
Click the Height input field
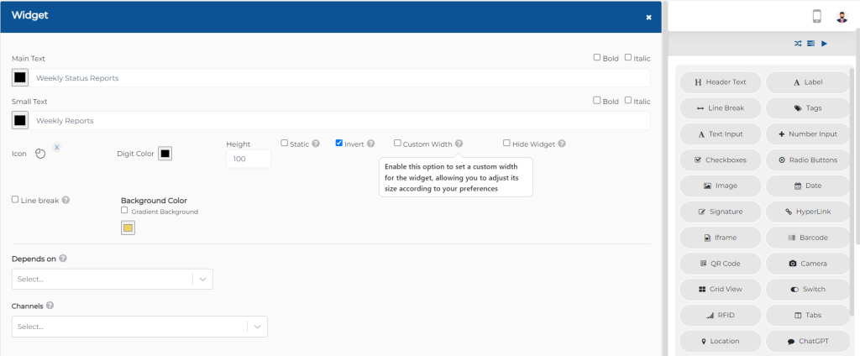pyautogui.click(x=249, y=159)
